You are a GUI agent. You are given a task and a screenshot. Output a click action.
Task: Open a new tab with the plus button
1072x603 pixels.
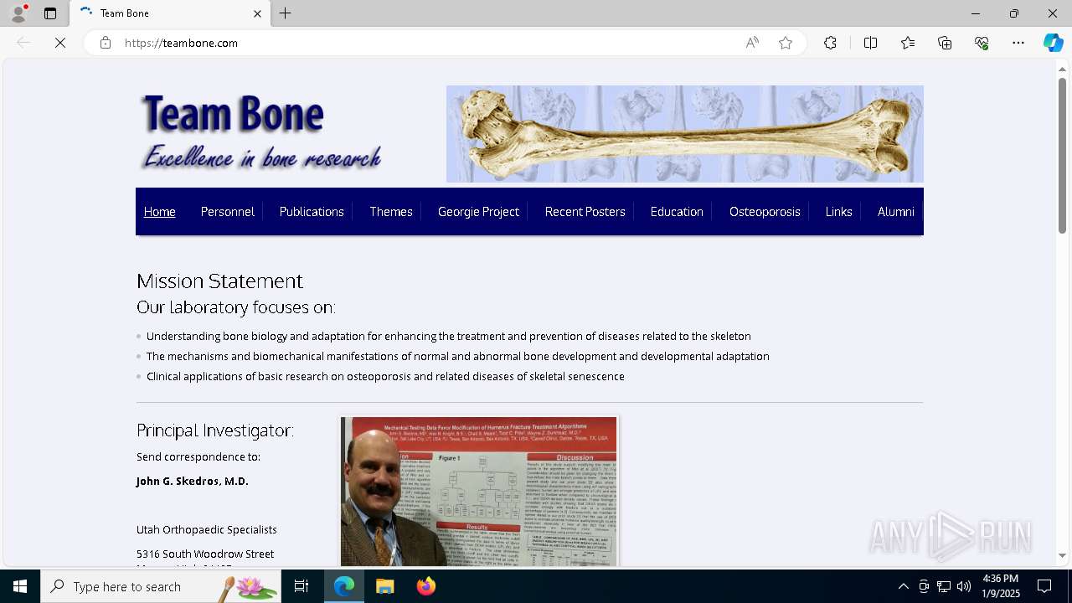click(286, 13)
